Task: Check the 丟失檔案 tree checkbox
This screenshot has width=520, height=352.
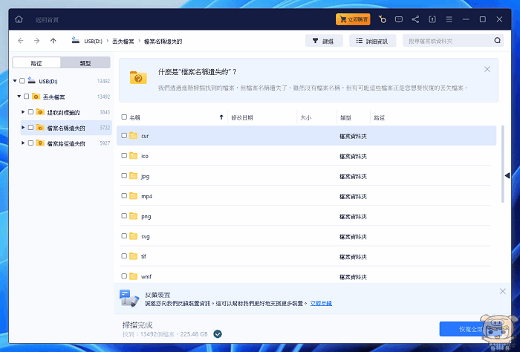Action: coord(27,97)
